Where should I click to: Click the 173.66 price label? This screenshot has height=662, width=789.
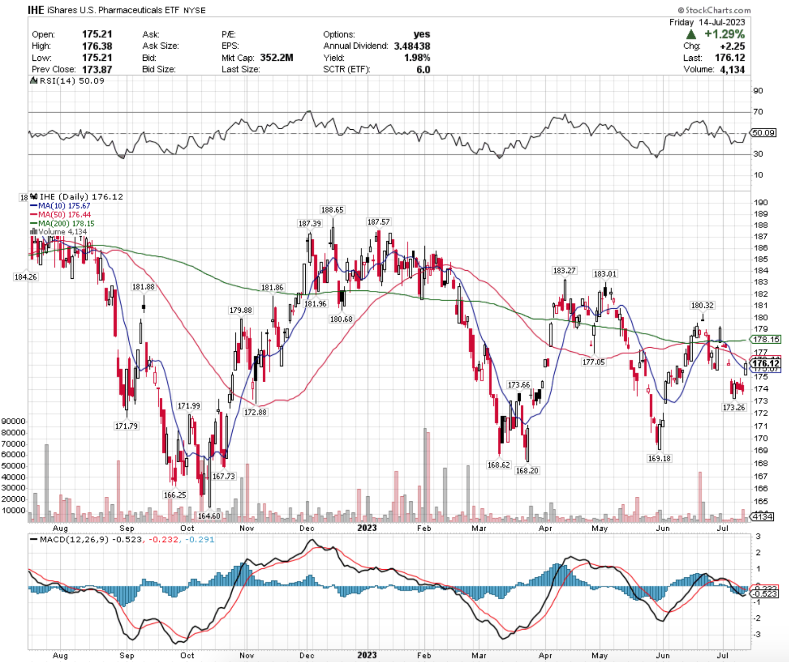pyautogui.click(x=519, y=385)
